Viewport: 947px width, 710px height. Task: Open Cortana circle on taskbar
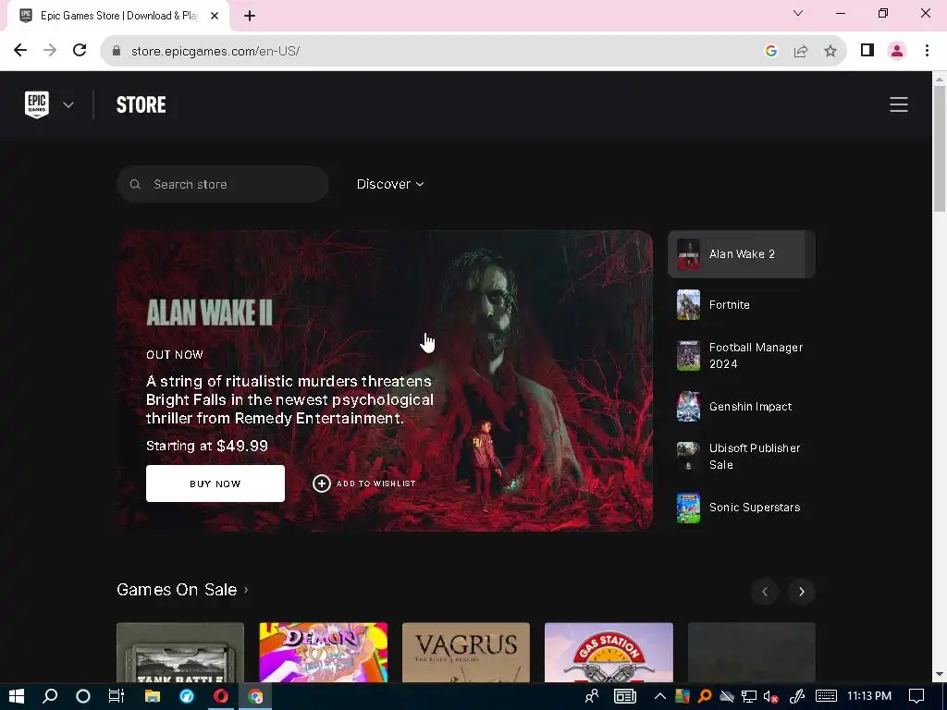[83, 696]
